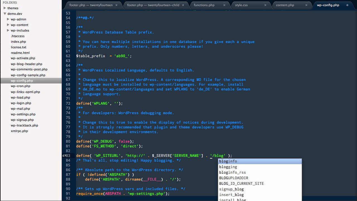357x201 pixels.
Task: Open wp-config-sample.php in sidebar
Action: pos(28,75)
